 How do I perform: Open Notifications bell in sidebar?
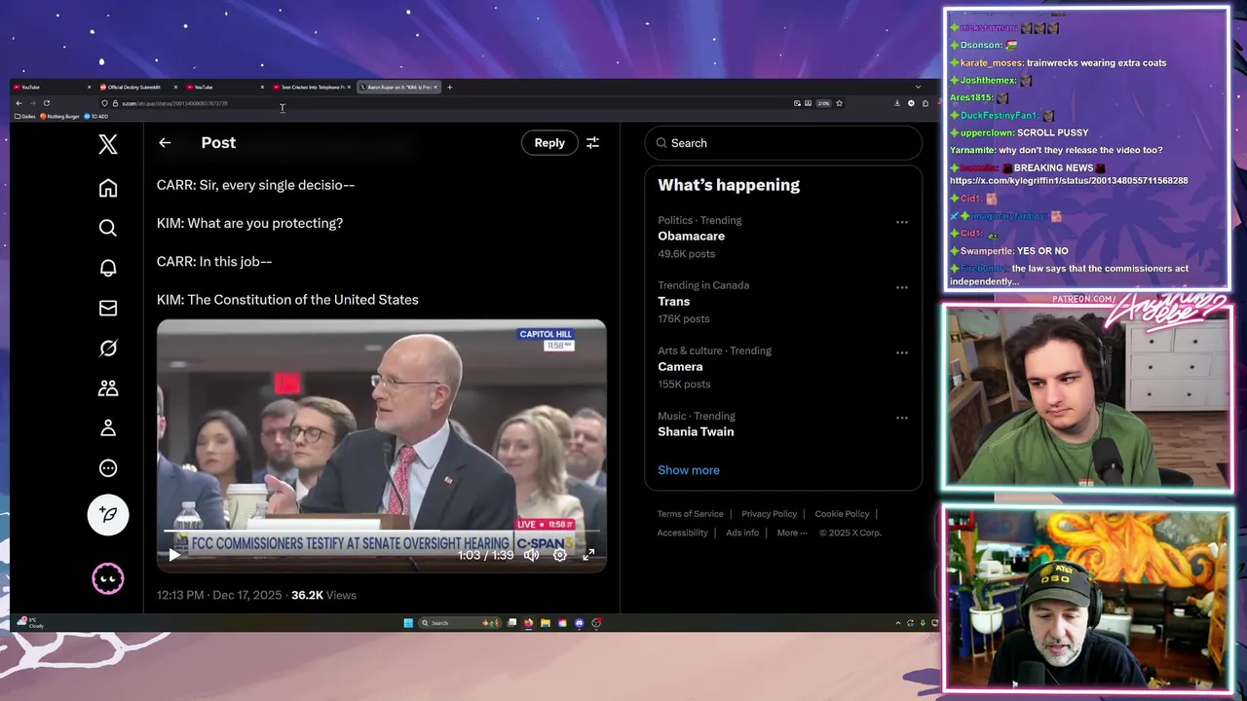click(x=108, y=268)
